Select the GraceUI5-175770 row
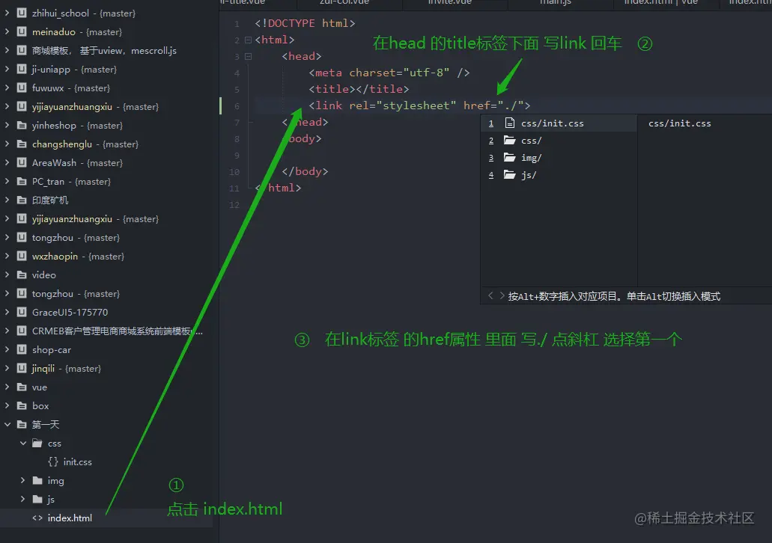This screenshot has width=772, height=543. 106,312
